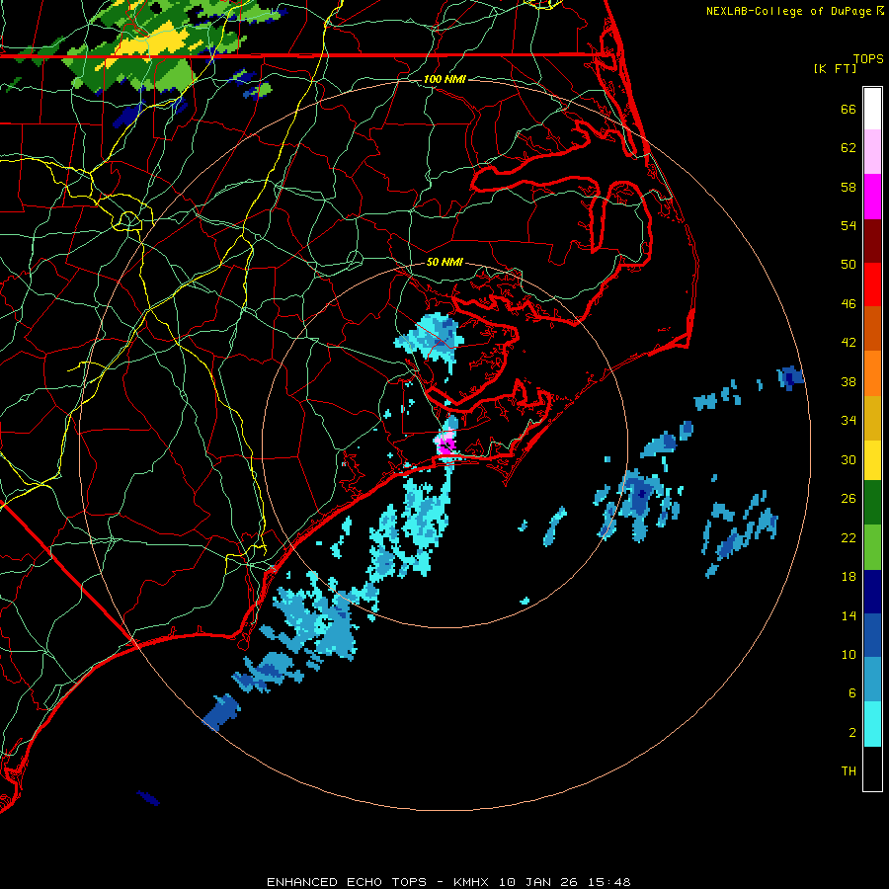Screen dimensions: 889x889
Task: Click the '46' legend scale value
Action: [x=849, y=304]
